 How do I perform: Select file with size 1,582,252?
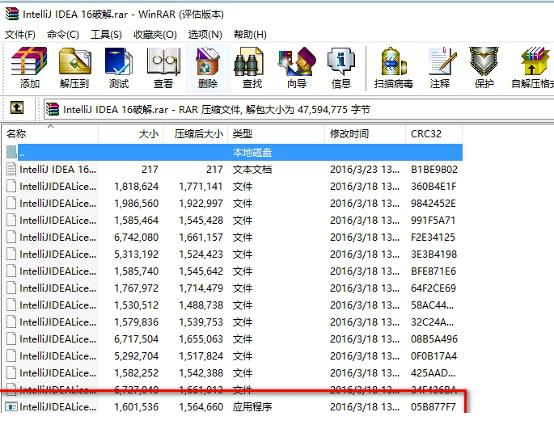click(x=234, y=372)
